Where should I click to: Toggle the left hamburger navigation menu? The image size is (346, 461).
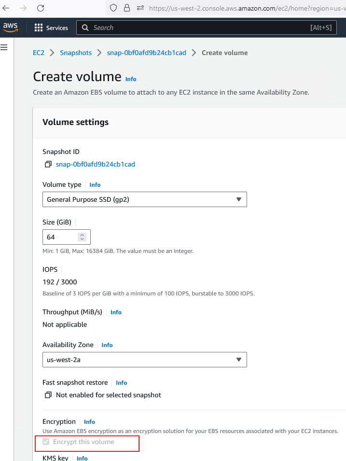(4, 47)
